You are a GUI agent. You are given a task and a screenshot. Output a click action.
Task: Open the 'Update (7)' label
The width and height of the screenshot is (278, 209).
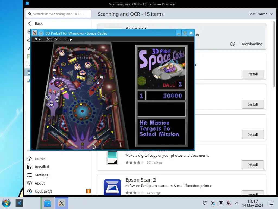point(43,191)
